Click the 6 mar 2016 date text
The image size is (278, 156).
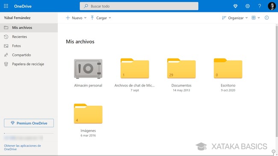coord(88,136)
